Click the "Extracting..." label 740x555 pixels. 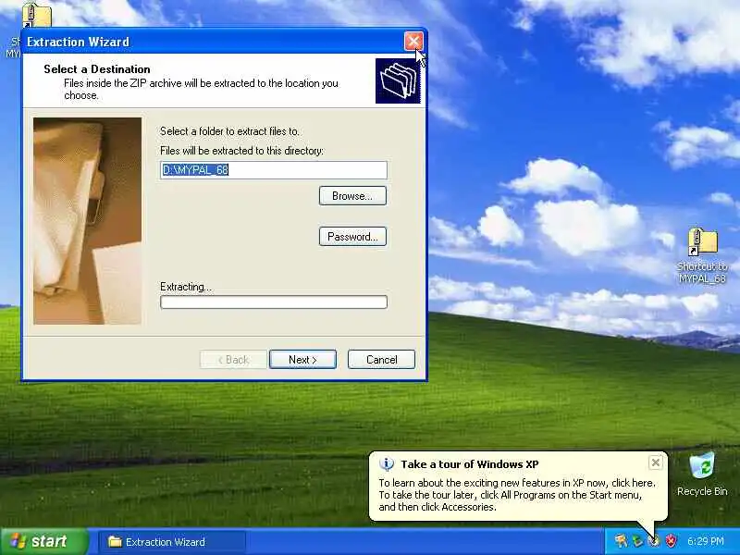click(186, 287)
